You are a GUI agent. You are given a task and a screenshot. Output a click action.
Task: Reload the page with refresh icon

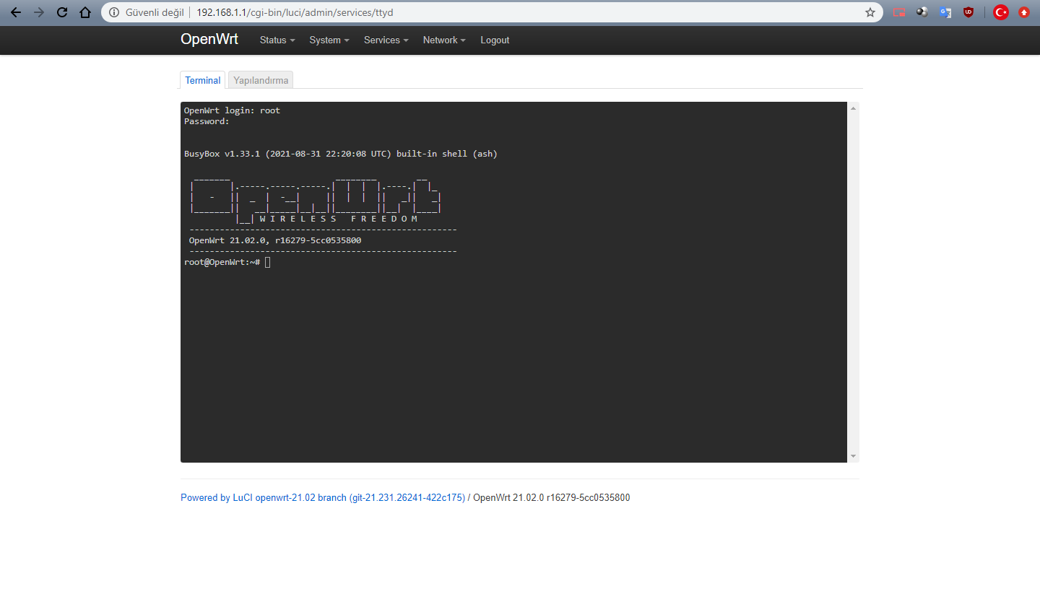62,12
